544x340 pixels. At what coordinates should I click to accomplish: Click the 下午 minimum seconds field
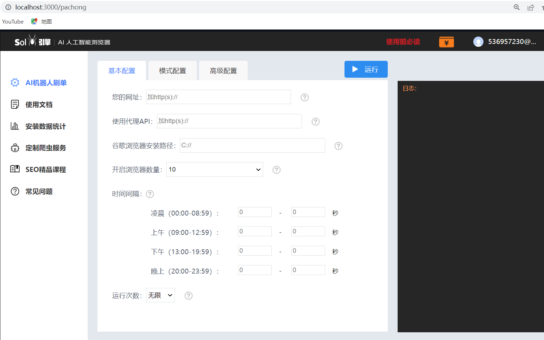tap(255, 251)
